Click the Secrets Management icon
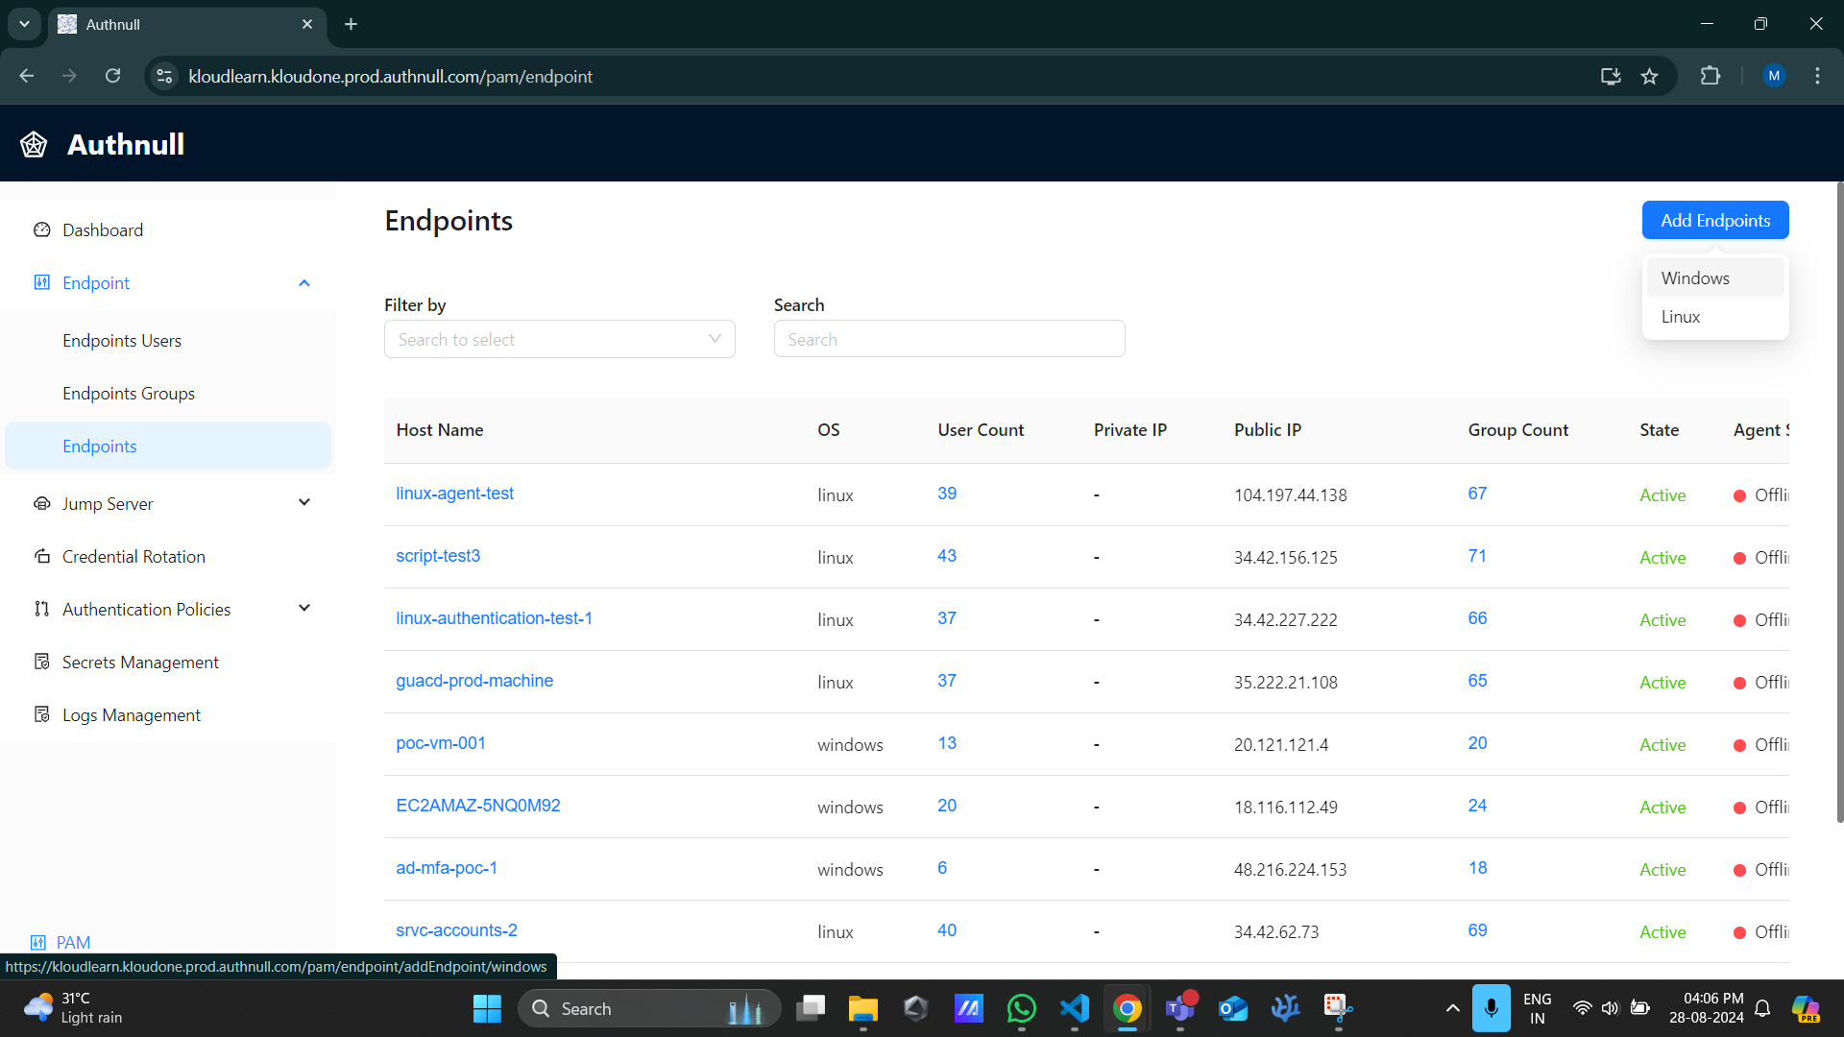The image size is (1844, 1037). 41,663
